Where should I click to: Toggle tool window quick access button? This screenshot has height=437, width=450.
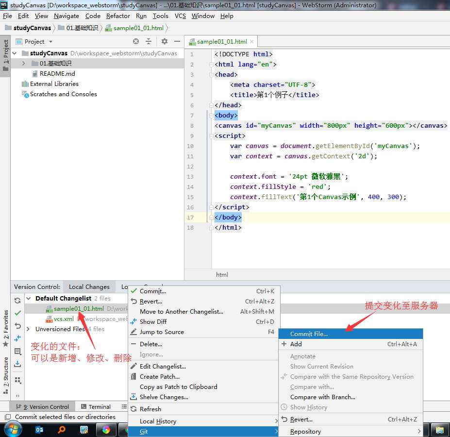(8, 417)
